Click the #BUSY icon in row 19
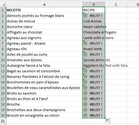Viewport: 139px width, 125px height. 85,110
